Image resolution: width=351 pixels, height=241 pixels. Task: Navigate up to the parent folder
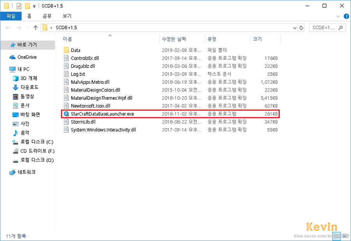pyautogui.click(x=35, y=27)
